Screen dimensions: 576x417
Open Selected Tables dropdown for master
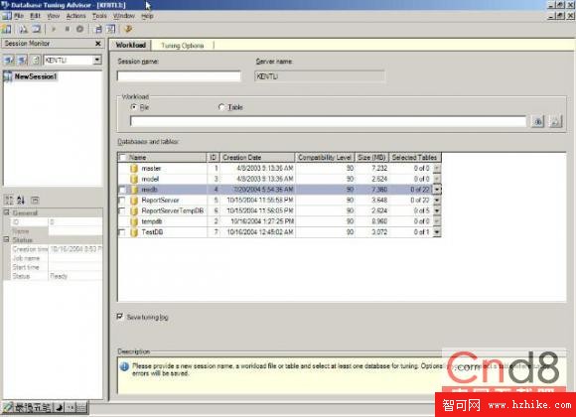click(x=437, y=168)
